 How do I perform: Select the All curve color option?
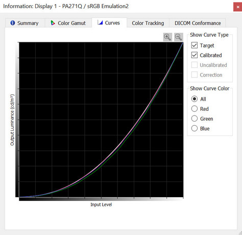(195, 99)
